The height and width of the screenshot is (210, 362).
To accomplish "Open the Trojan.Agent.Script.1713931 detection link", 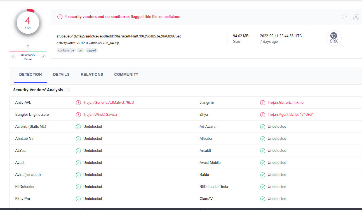I will pos(291,114).
